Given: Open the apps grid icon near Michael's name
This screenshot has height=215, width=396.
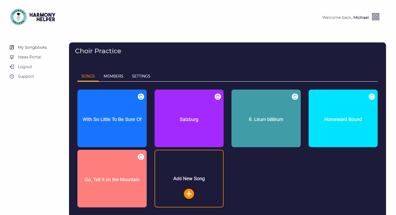Looking at the screenshot, I should (376, 16).
